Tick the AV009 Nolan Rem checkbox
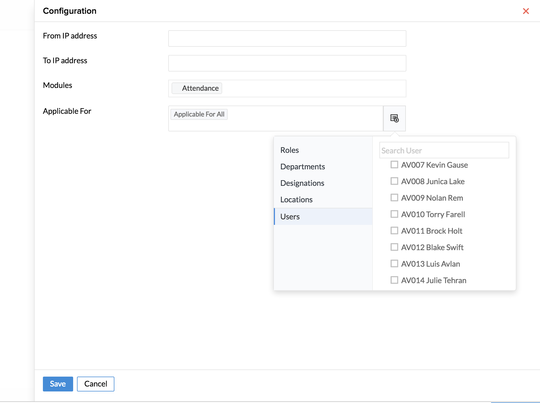The height and width of the screenshot is (403, 540). 394,198
